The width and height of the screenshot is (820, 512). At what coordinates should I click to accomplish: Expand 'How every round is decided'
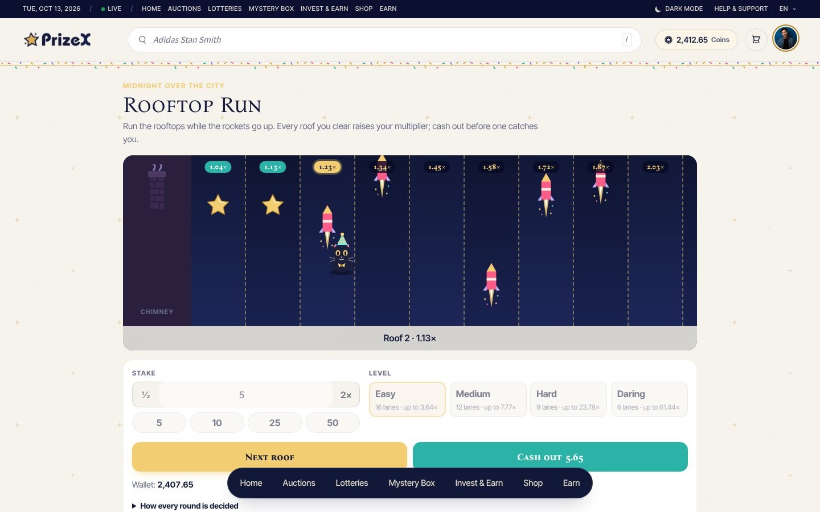185,506
